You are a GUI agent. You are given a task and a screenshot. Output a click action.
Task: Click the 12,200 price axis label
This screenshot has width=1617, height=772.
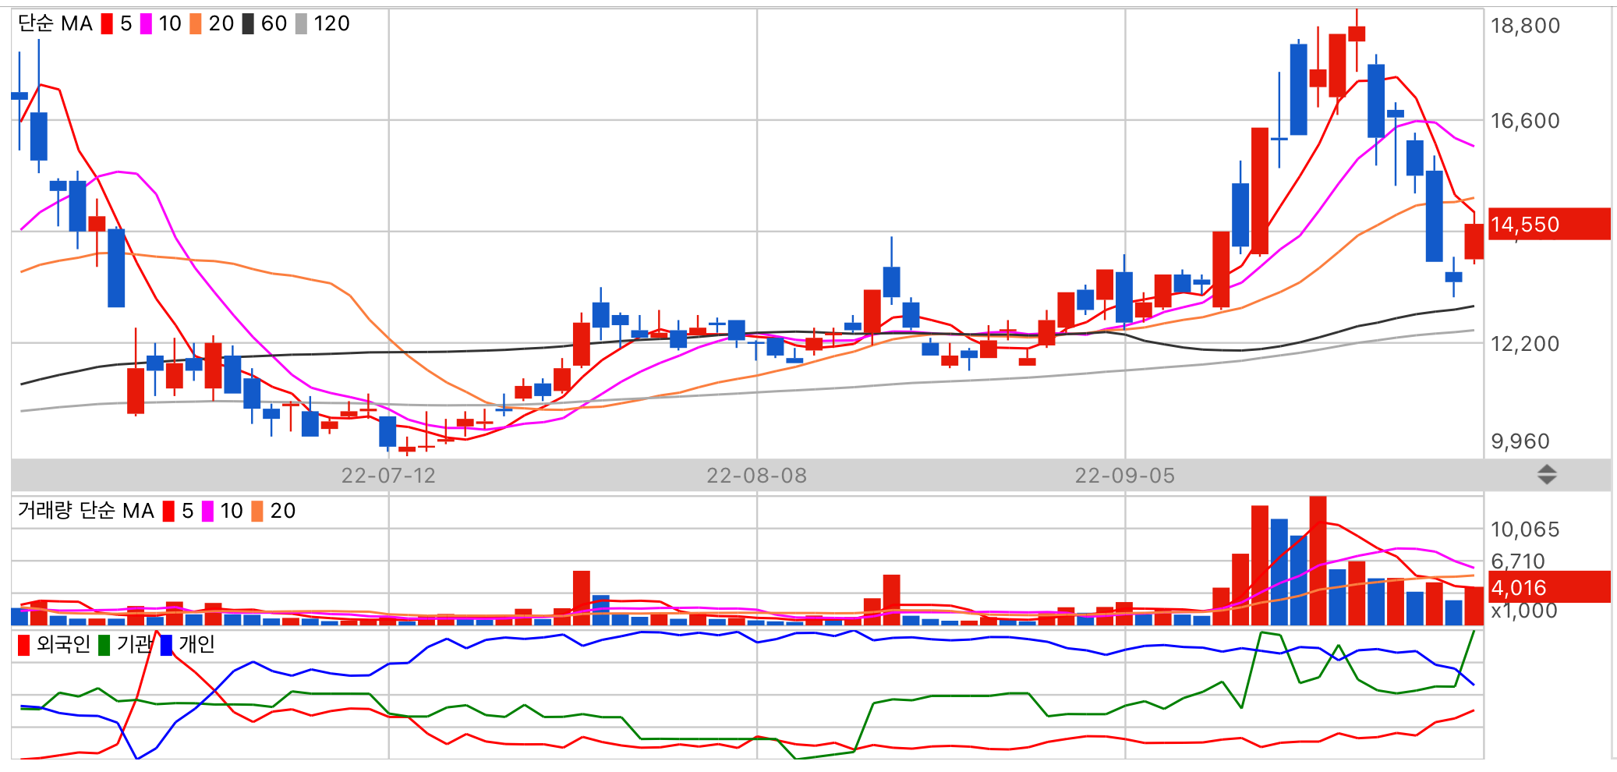[x=1525, y=344]
